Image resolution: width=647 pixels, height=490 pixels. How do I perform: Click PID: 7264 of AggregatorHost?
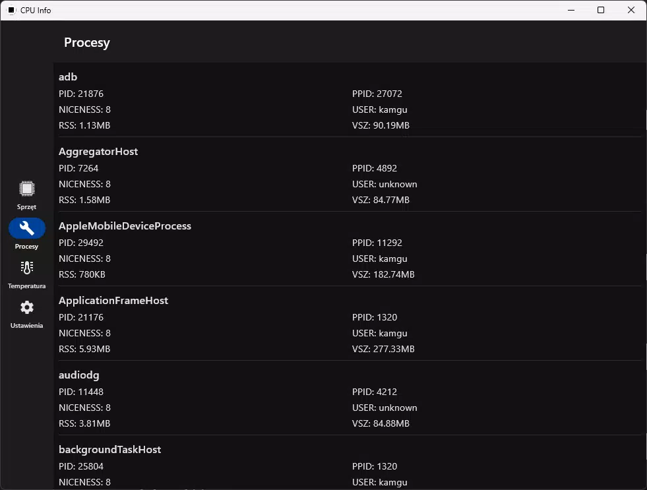(x=78, y=168)
